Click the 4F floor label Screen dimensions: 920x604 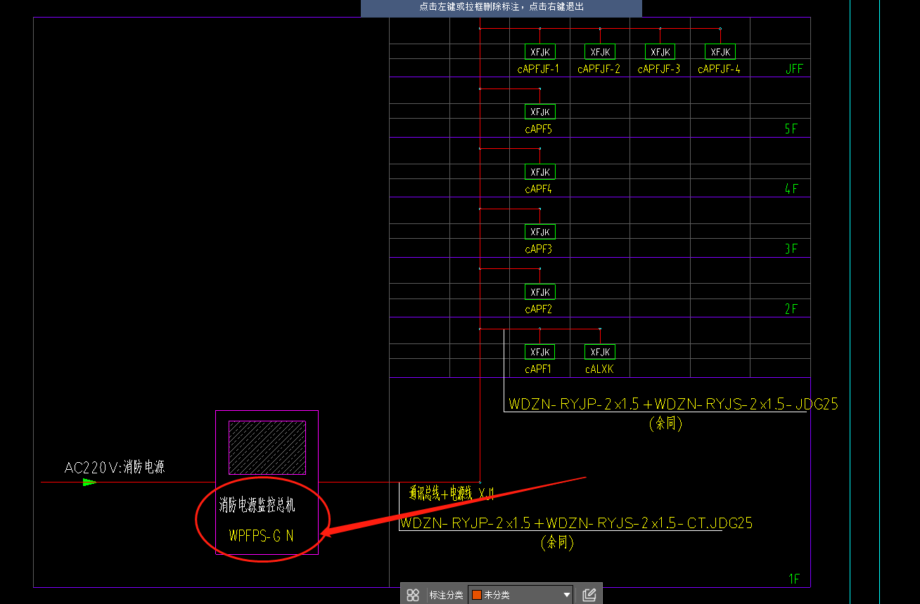tap(791, 189)
